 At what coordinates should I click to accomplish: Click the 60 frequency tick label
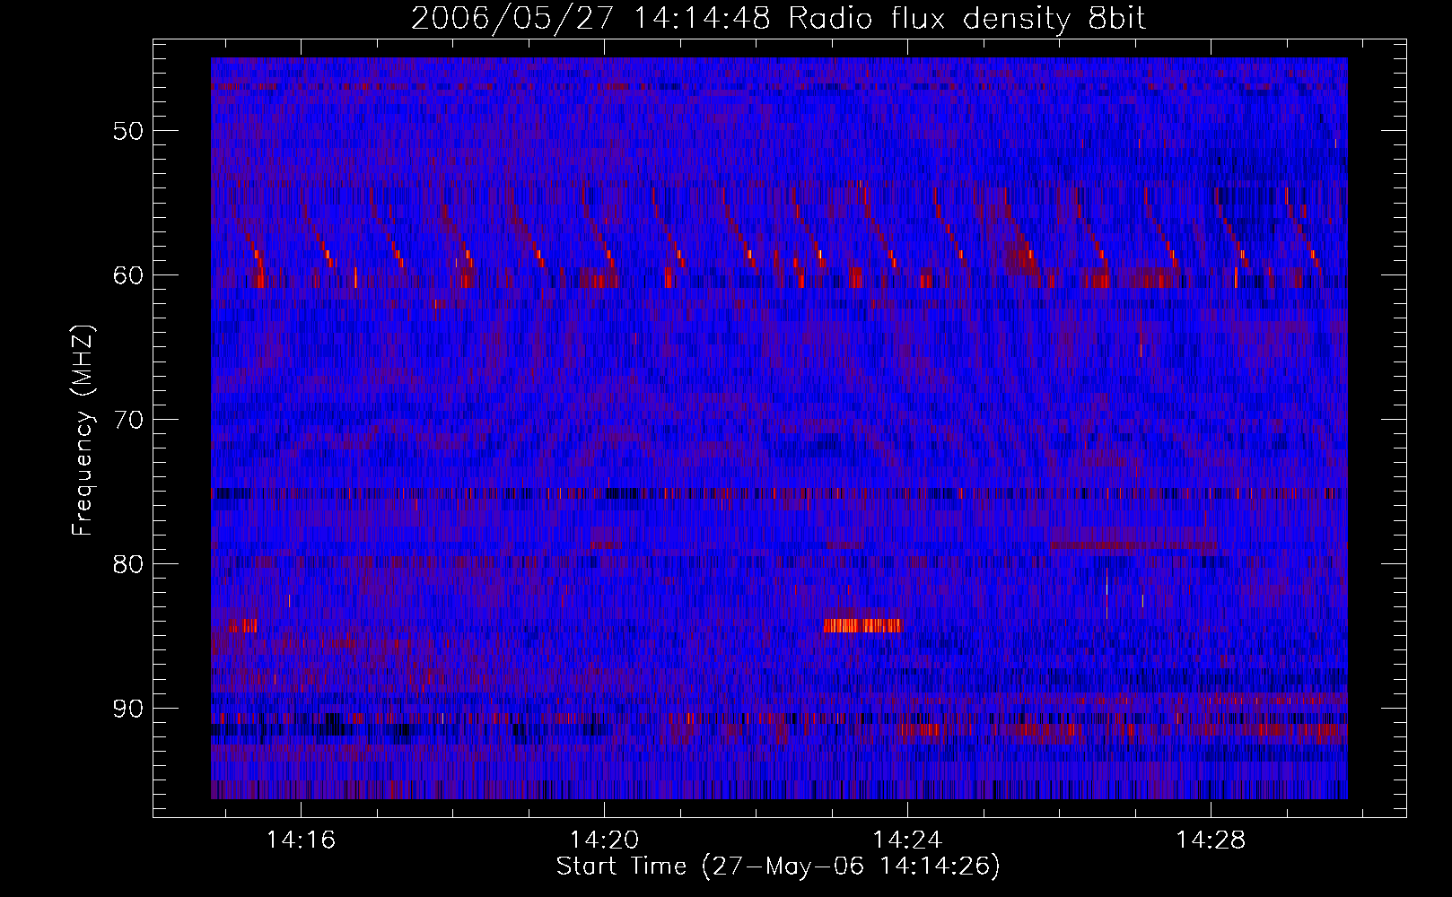pos(127,275)
